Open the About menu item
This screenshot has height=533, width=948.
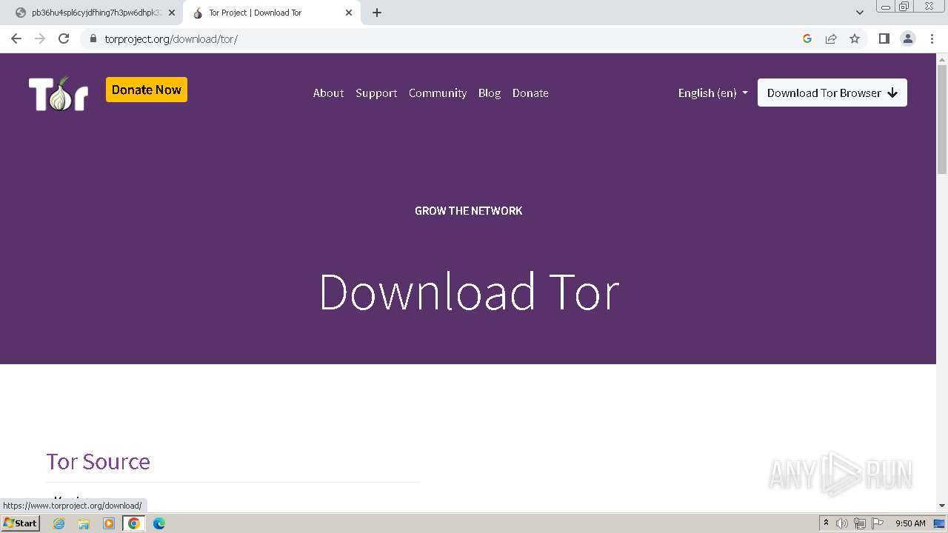328,93
